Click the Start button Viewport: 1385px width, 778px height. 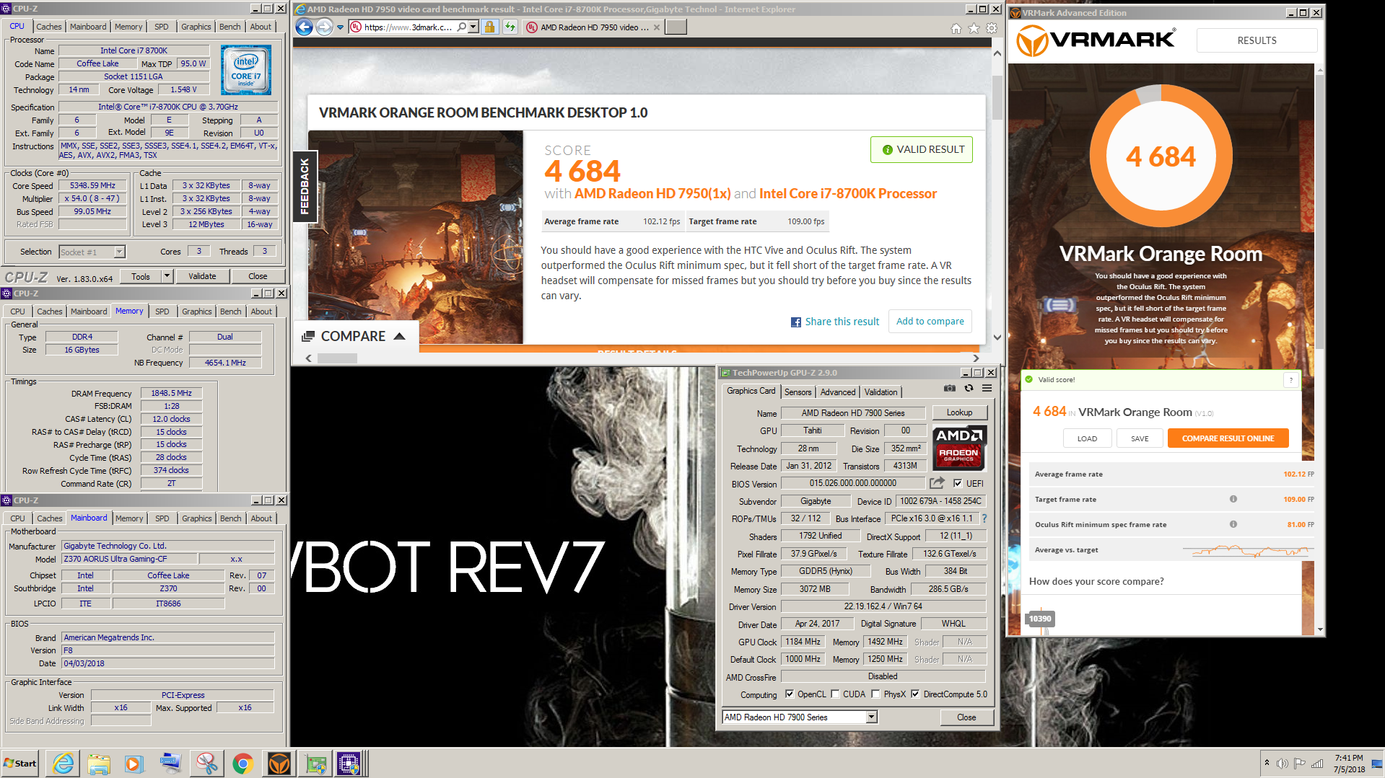pos(20,764)
